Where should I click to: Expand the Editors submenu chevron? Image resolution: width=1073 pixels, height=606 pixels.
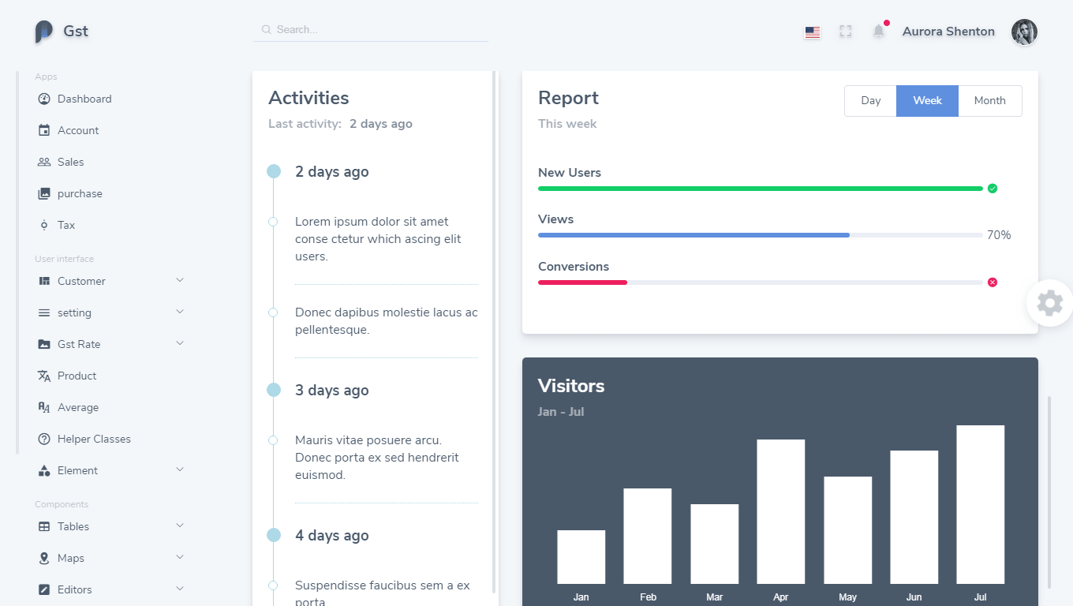(x=180, y=589)
